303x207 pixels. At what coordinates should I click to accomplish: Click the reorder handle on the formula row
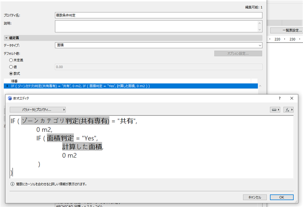(x=7, y=86)
